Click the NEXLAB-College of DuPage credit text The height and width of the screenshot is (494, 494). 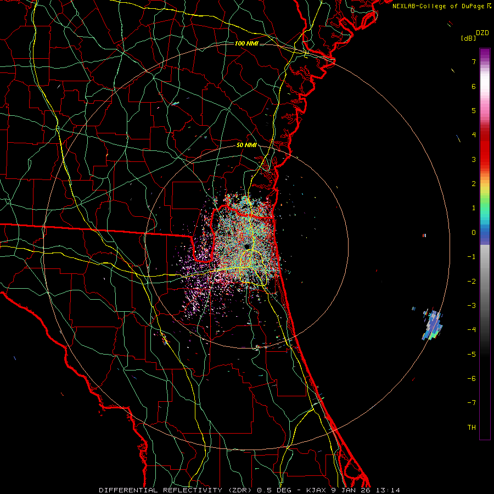(x=439, y=6)
